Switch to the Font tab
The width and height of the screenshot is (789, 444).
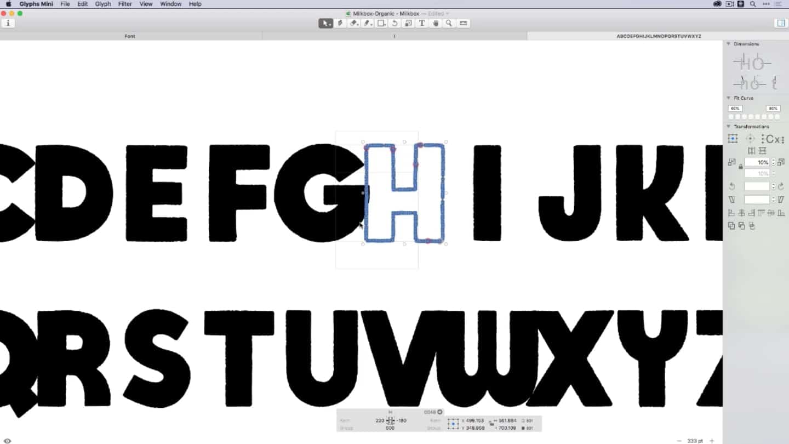[x=130, y=36]
